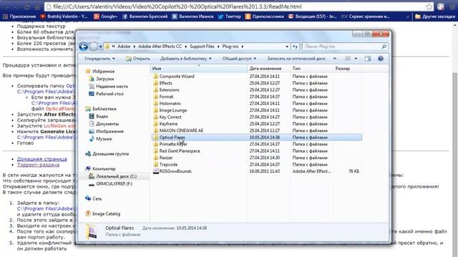
Task: Open view options dropdown arrow
Action: pos(356,59)
